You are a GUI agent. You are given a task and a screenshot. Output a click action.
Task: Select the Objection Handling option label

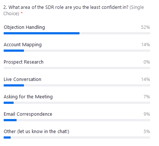(24, 27)
